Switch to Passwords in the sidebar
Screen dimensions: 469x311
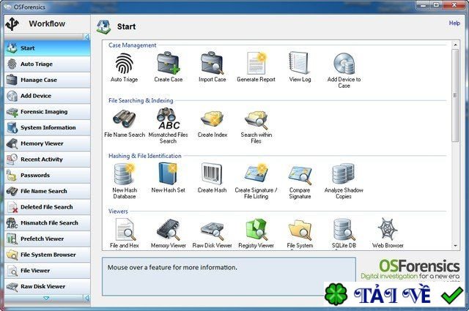(x=47, y=176)
